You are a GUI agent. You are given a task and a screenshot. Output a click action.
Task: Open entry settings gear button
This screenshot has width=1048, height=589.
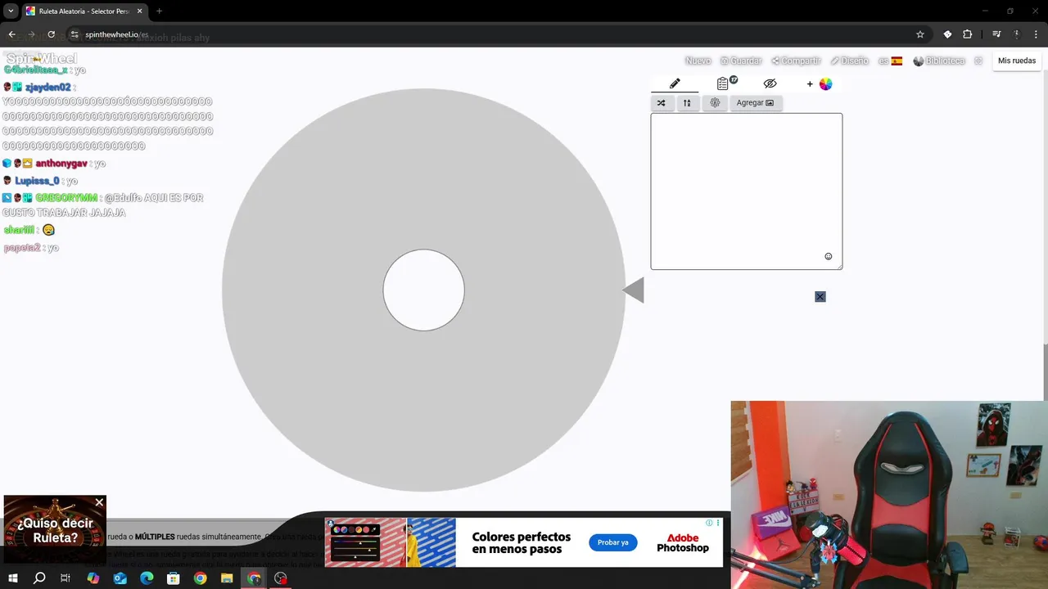click(x=715, y=103)
